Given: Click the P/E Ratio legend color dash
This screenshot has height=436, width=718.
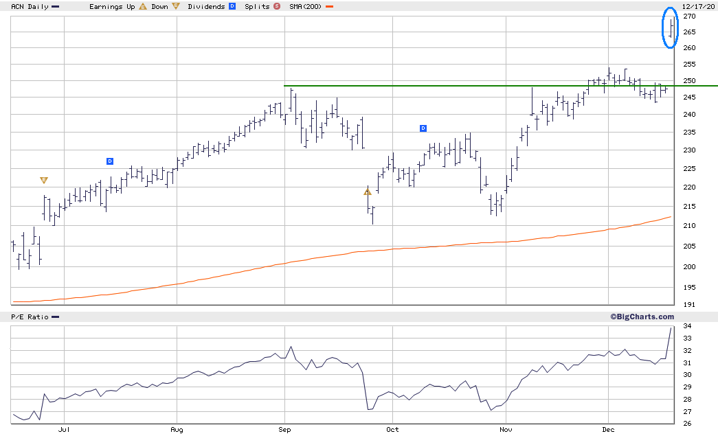Looking at the screenshot, I should (x=56, y=317).
